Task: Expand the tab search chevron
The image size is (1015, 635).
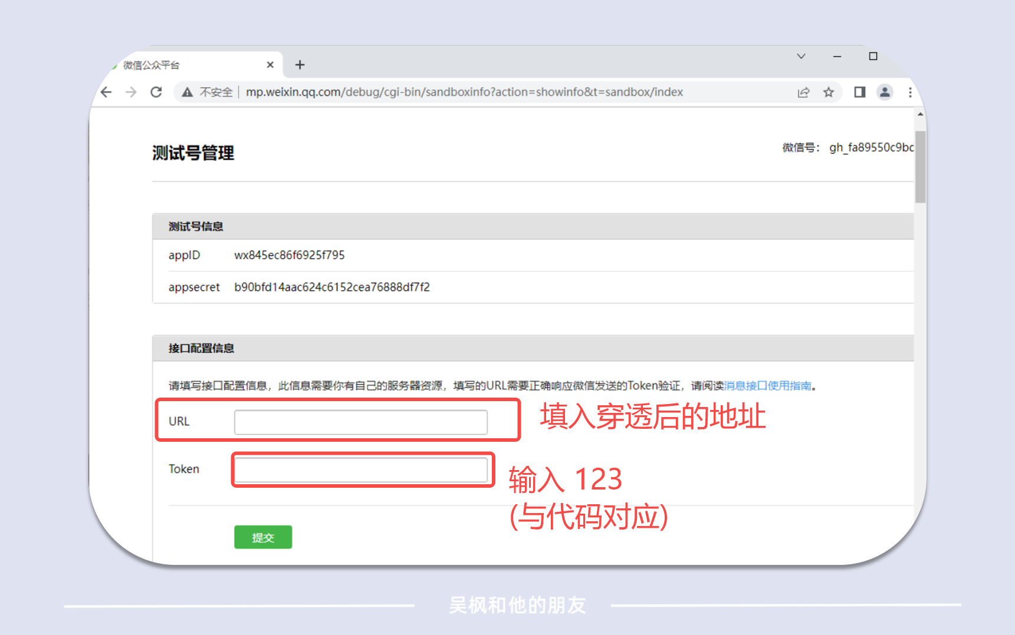Action: [x=801, y=57]
